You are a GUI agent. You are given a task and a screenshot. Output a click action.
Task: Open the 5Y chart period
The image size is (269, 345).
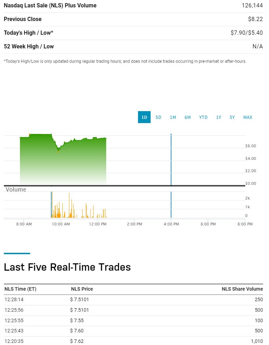(x=232, y=117)
